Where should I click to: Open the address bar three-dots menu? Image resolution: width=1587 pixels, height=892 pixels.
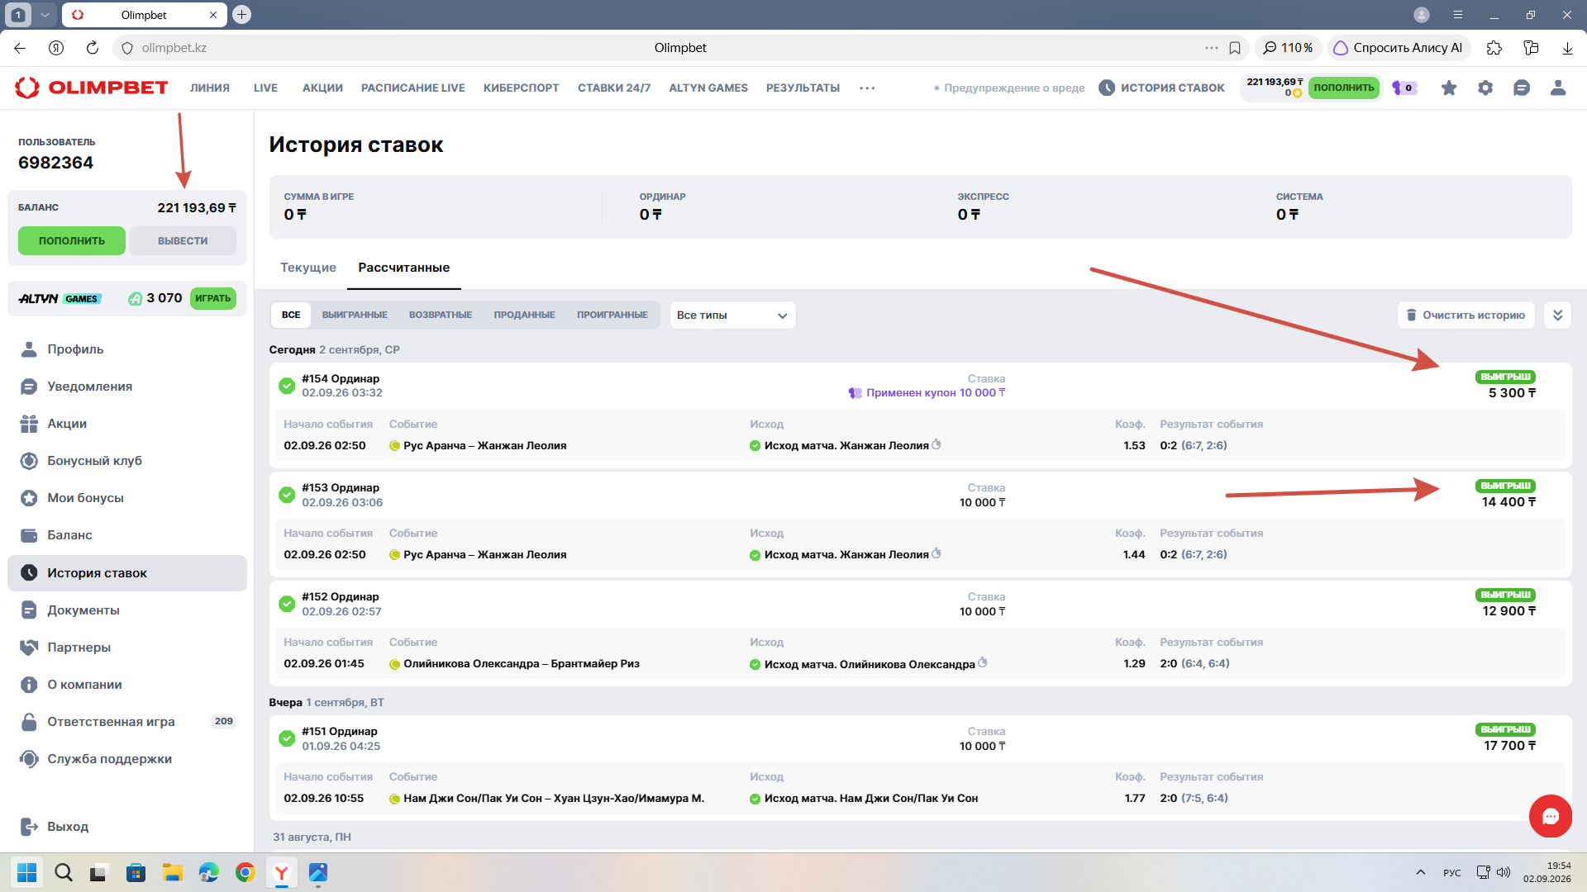1212,48
